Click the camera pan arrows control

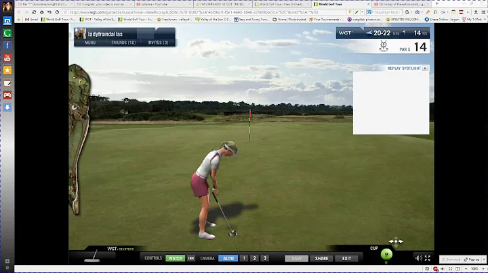tap(396, 242)
